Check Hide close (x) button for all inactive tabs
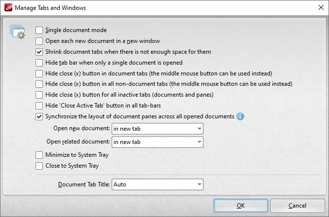Viewport: 329px width, 217px height. (x=39, y=95)
